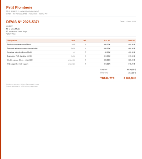This screenshot has width=142, height=159.
Task: Click Évacuation PVC diamètre 40/100
Action: click(19, 56)
